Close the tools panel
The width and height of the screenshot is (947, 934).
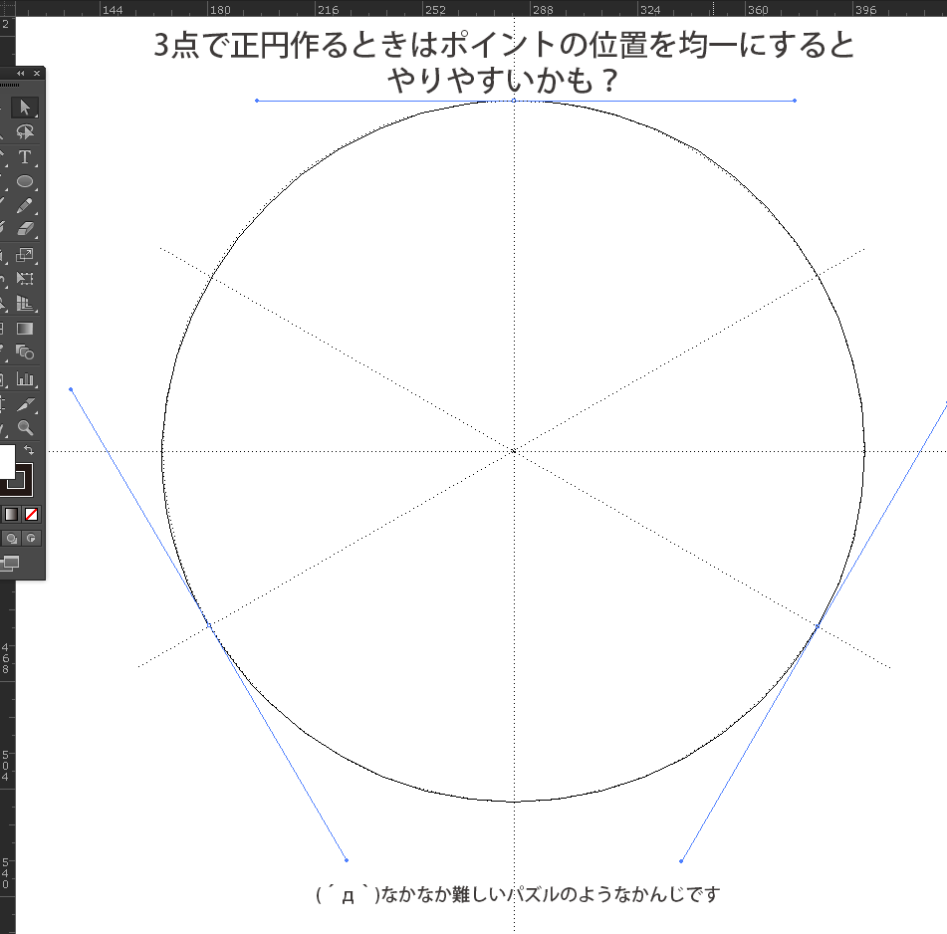tap(37, 73)
